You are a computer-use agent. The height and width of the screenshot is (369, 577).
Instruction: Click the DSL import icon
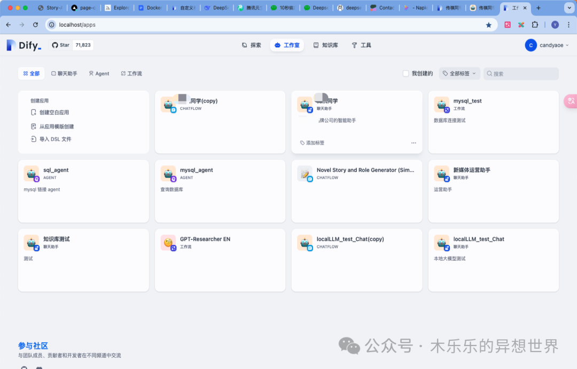(34, 139)
